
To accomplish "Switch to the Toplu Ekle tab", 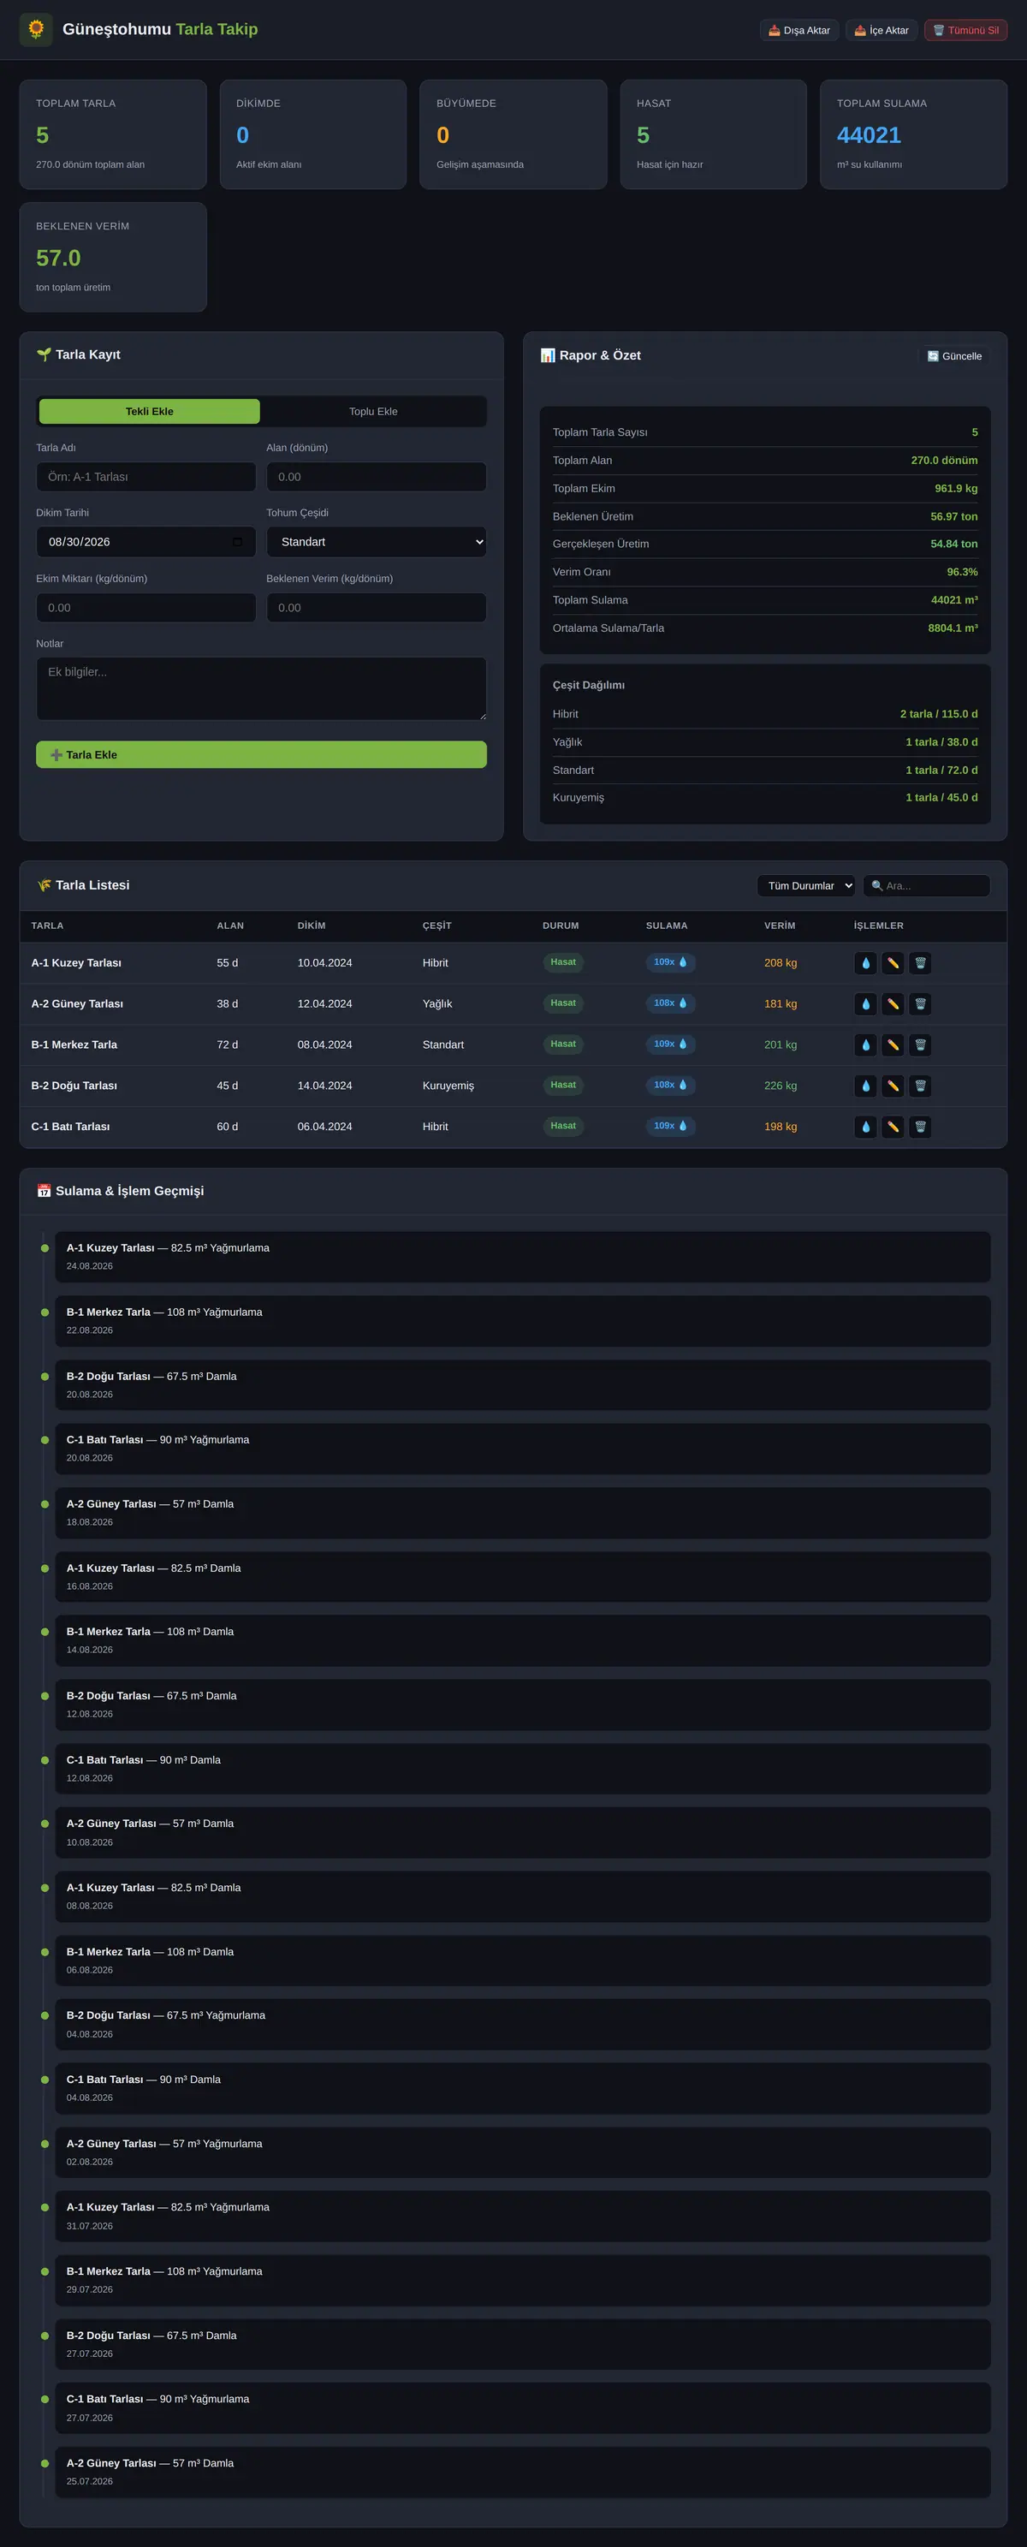I will [374, 411].
